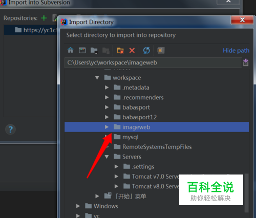Expand the babasport folder

(106, 107)
